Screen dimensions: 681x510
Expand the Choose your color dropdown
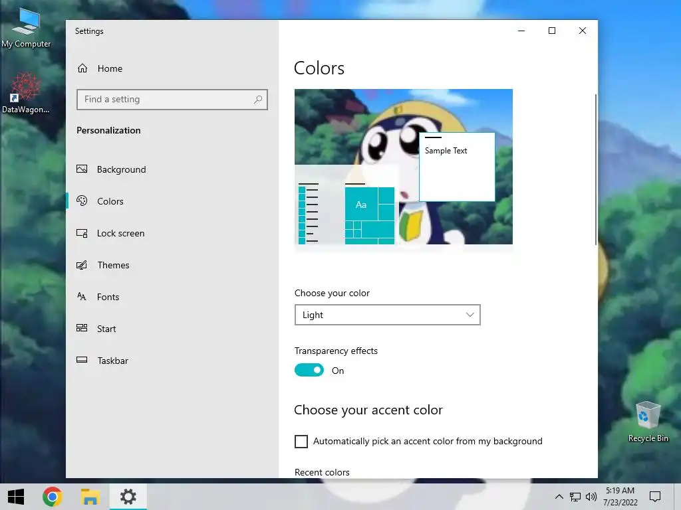coord(388,315)
